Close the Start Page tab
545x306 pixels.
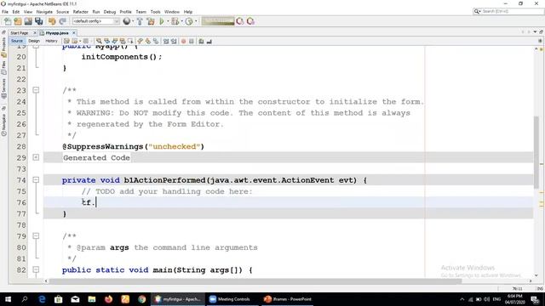tap(35, 33)
